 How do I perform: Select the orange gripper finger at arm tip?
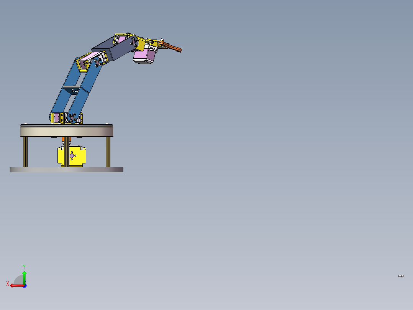(172, 46)
